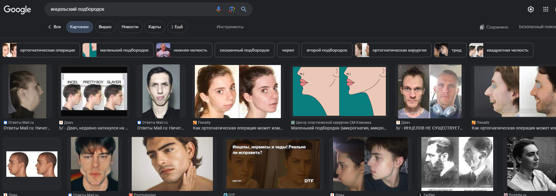This screenshot has height=196, width=556.
Task: Expand the Ещё more options menu
Action: tap(177, 27)
